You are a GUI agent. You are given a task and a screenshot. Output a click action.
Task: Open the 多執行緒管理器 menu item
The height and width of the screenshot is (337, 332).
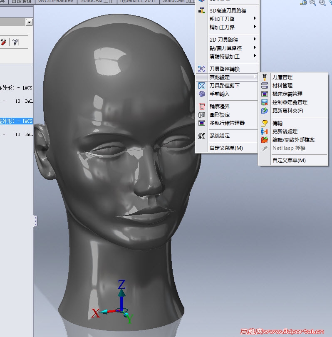[x=227, y=123]
